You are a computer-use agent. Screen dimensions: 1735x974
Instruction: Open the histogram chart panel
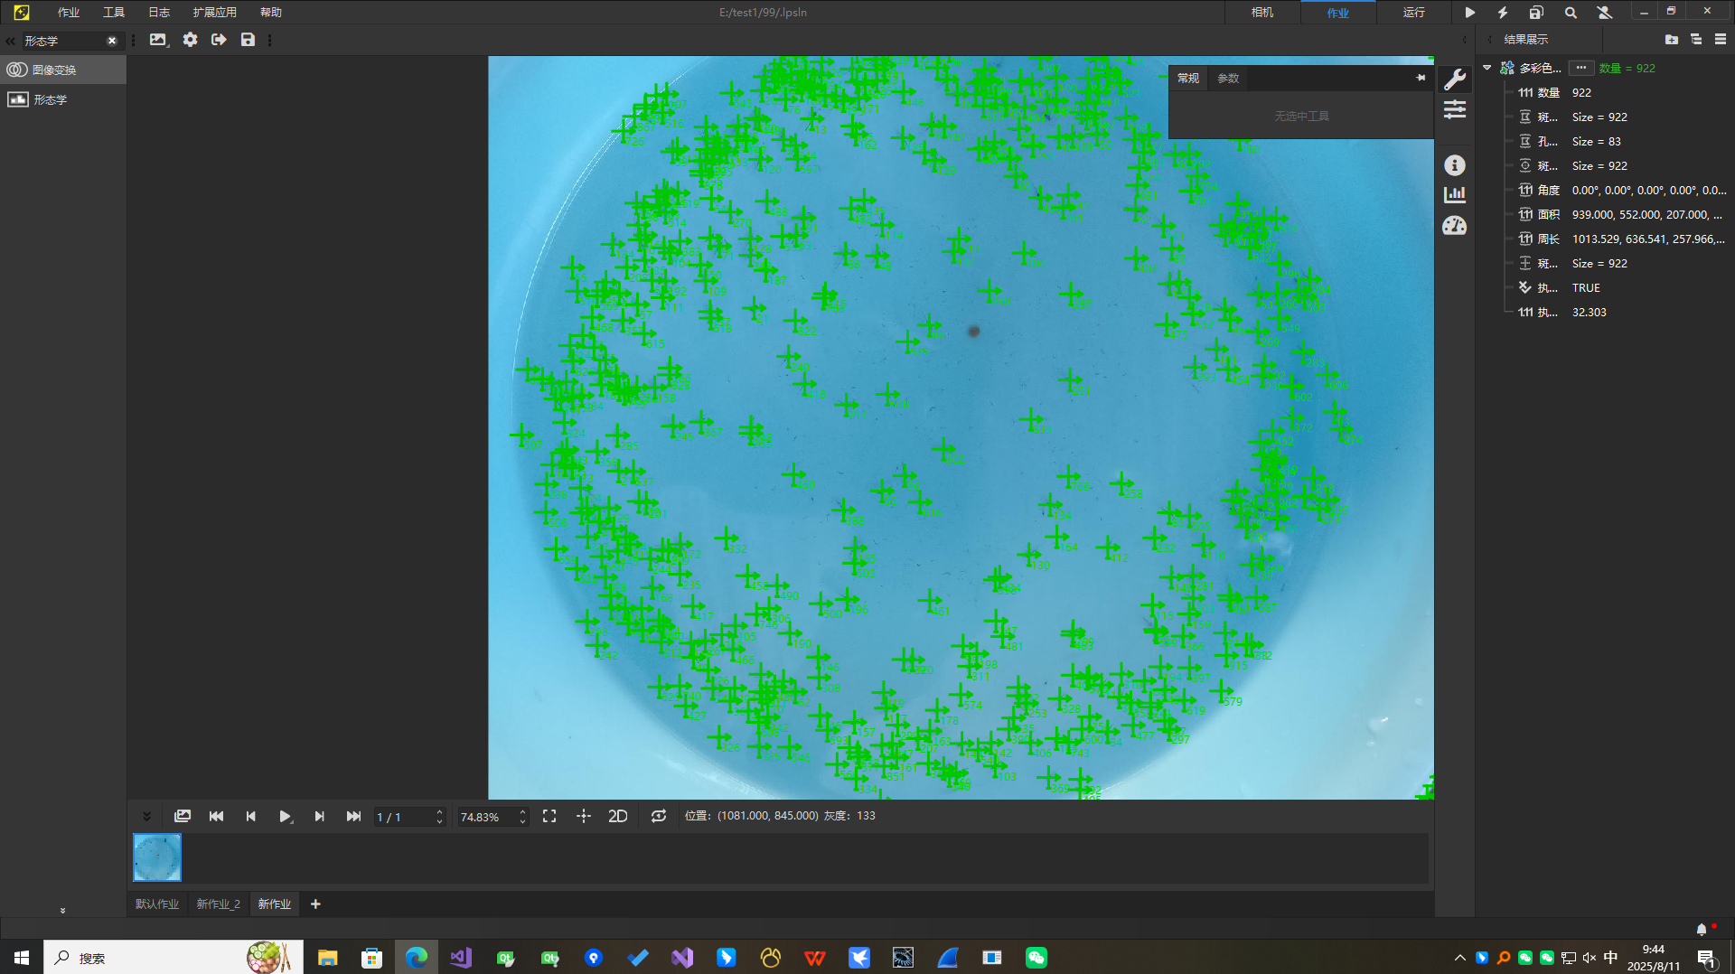1454,195
